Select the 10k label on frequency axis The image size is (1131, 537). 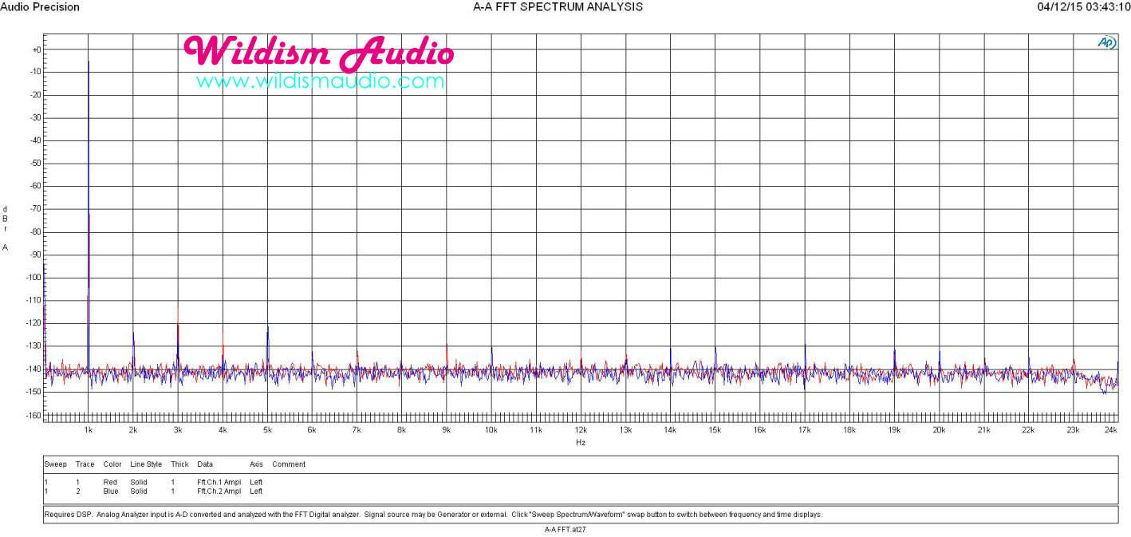pyautogui.click(x=491, y=430)
